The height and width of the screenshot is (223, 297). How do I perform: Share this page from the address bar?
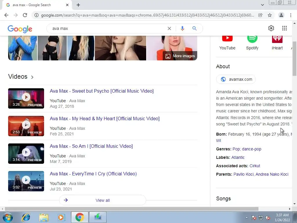260,15
